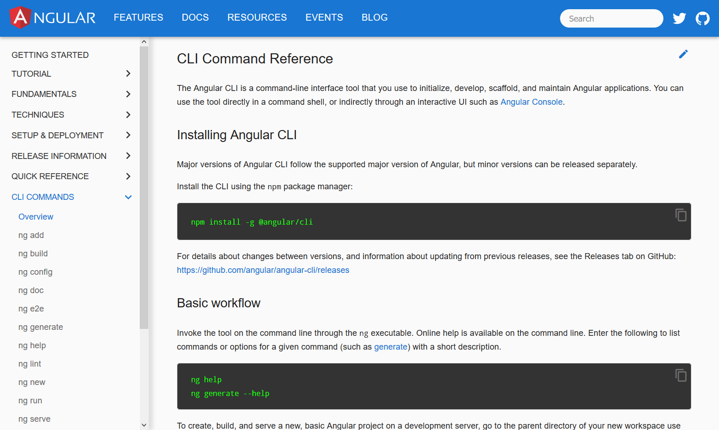Click the CLI Command Reference heading
Image resolution: width=719 pixels, height=430 pixels.
pyautogui.click(x=255, y=59)
